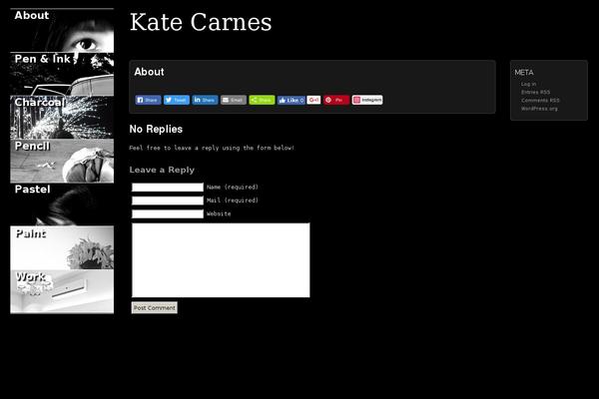Click the META widget heading
This screenshot has height=399, width=599.
point(524,73)
